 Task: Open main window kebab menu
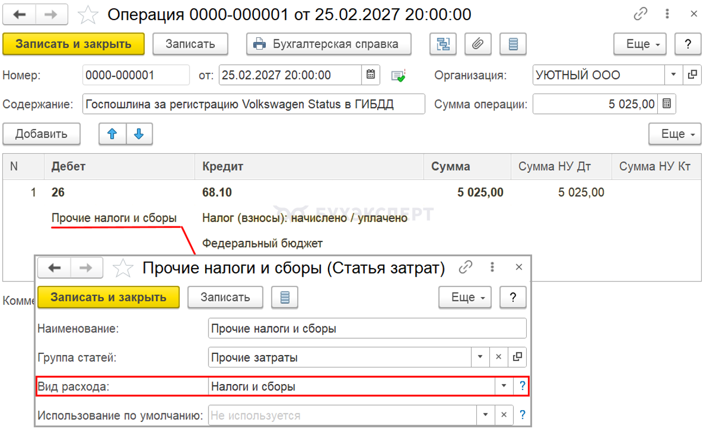point(668,14)
